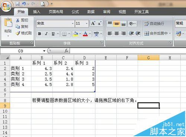Image resolution: width=186 pixels, height=137 pixels.
Task: Click in the formula bar
Action: [x=128, y=51]
